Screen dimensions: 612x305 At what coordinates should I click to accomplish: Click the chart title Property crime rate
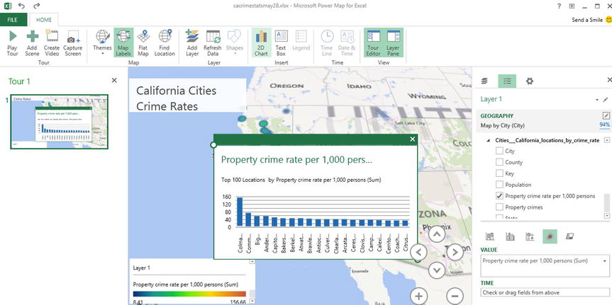[x=296, y=159]
